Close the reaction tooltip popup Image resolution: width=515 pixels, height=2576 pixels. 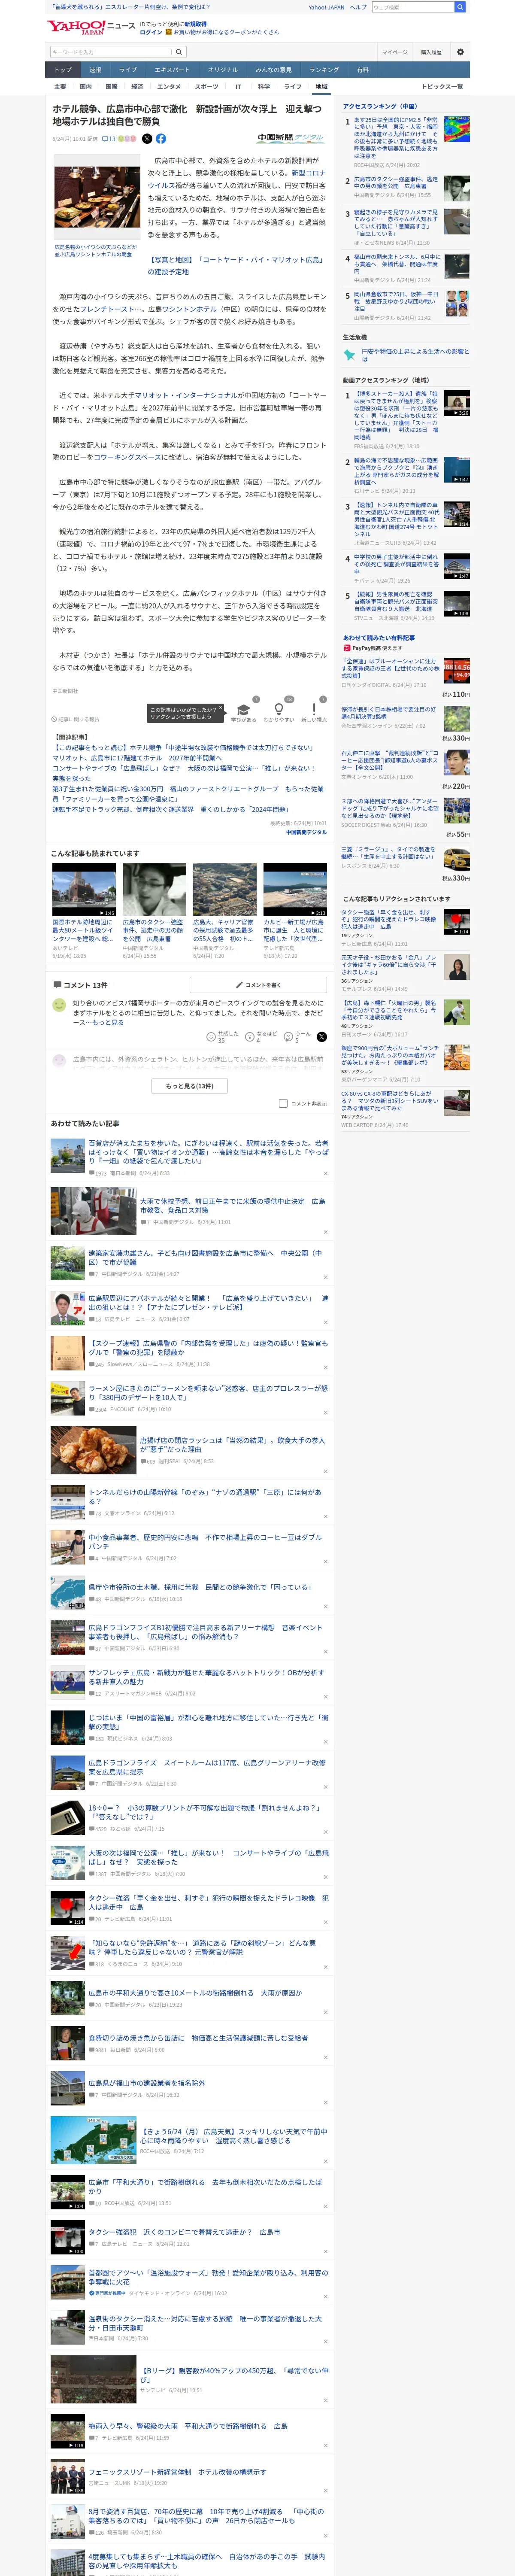click(x=220, y=709)
